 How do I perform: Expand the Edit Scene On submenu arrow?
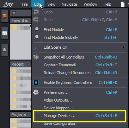[x=123, y=48]
